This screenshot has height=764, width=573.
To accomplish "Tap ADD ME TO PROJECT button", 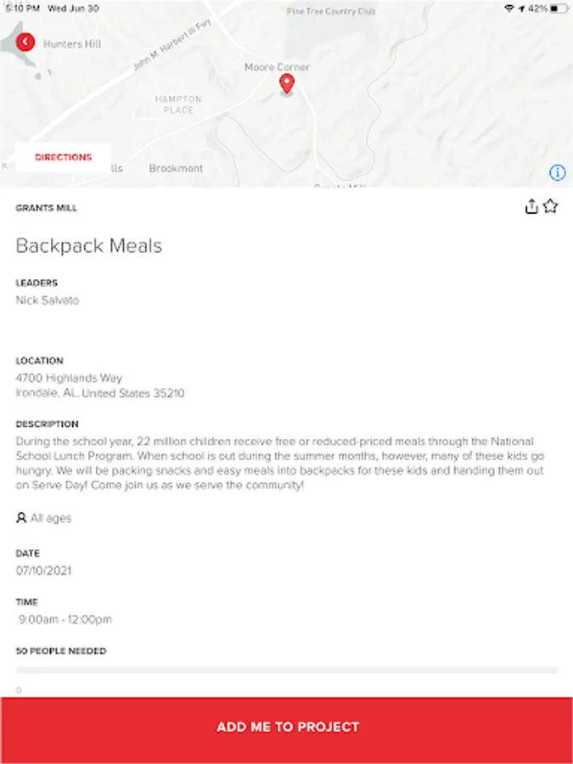I will pos(287,728).
